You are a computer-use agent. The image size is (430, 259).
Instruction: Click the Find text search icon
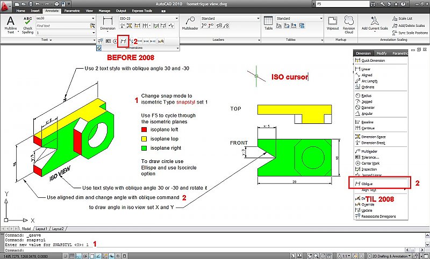[92, 26]
